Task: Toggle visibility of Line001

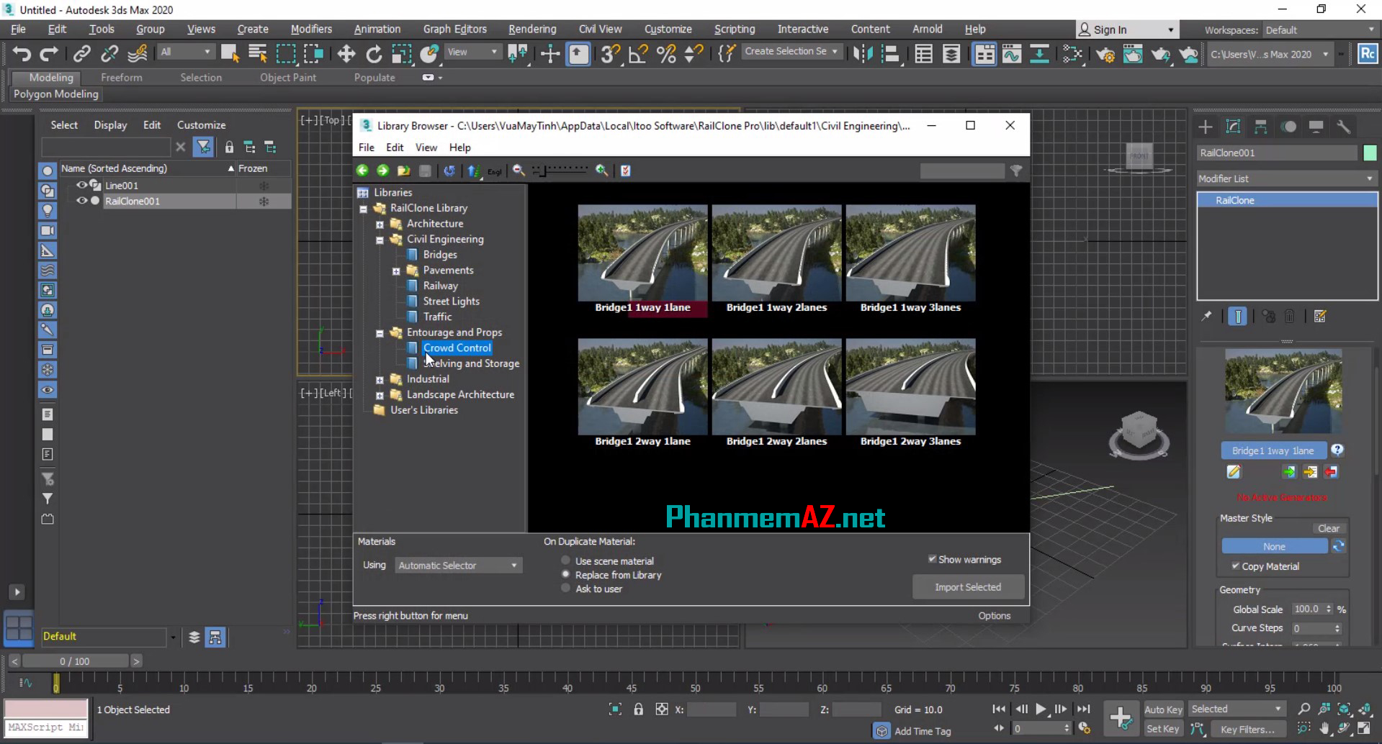Action: coord(81,185)
